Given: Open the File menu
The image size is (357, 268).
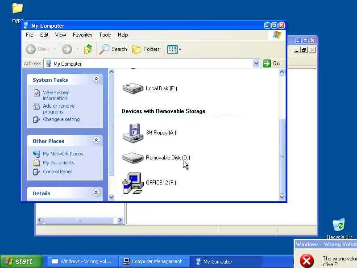Looking at the screenshot, I should coord(29,35).
